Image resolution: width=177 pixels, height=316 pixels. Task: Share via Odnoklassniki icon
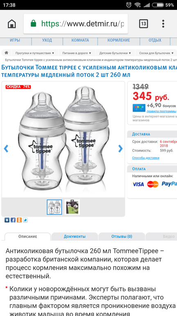click(19, 220)
